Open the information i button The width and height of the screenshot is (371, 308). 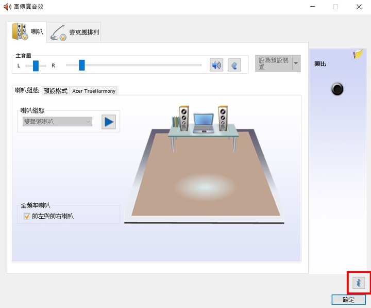coord(359,283)
